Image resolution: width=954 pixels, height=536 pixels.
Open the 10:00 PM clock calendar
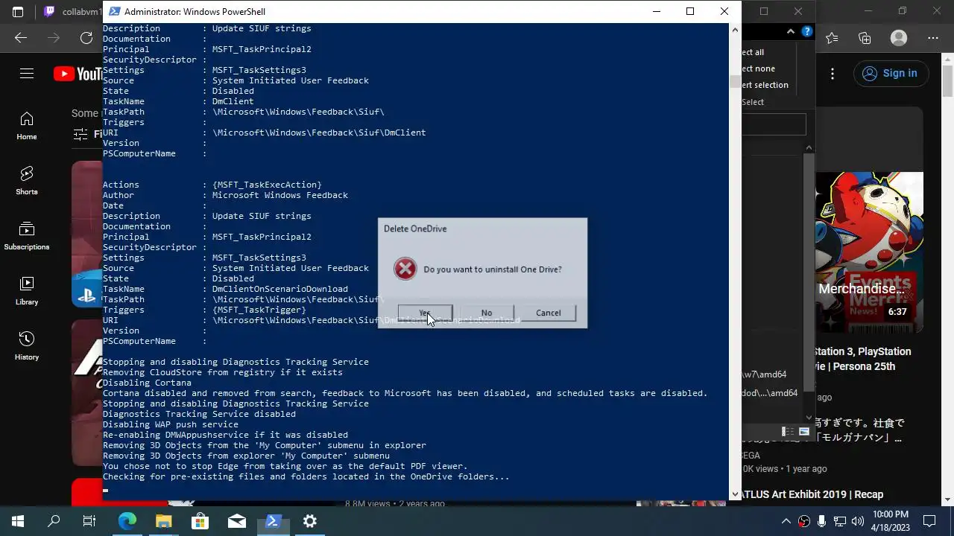tap(891, 521)
